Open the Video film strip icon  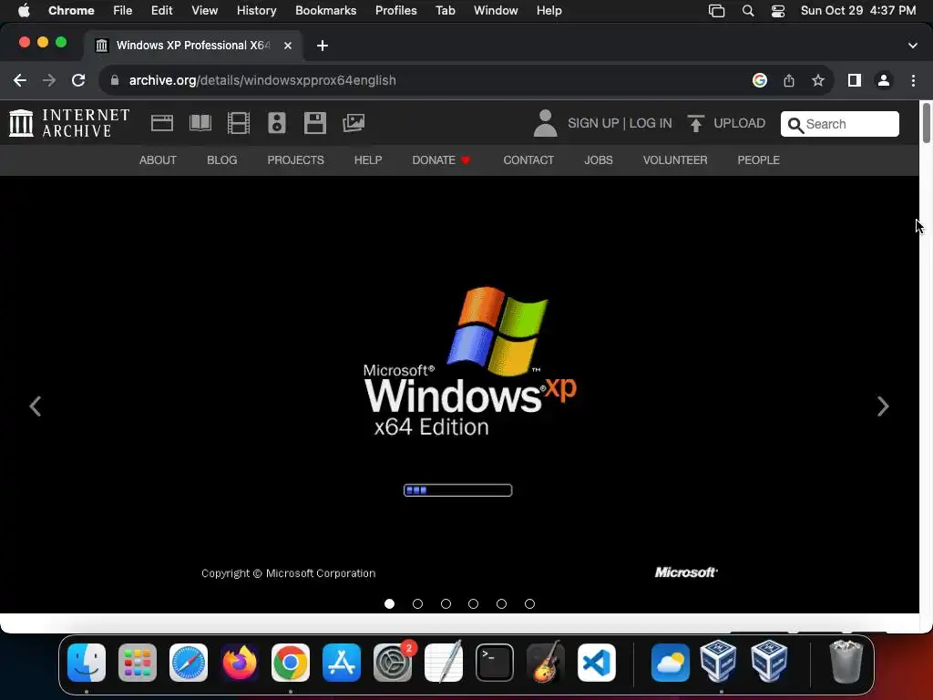tap(238, 123)
